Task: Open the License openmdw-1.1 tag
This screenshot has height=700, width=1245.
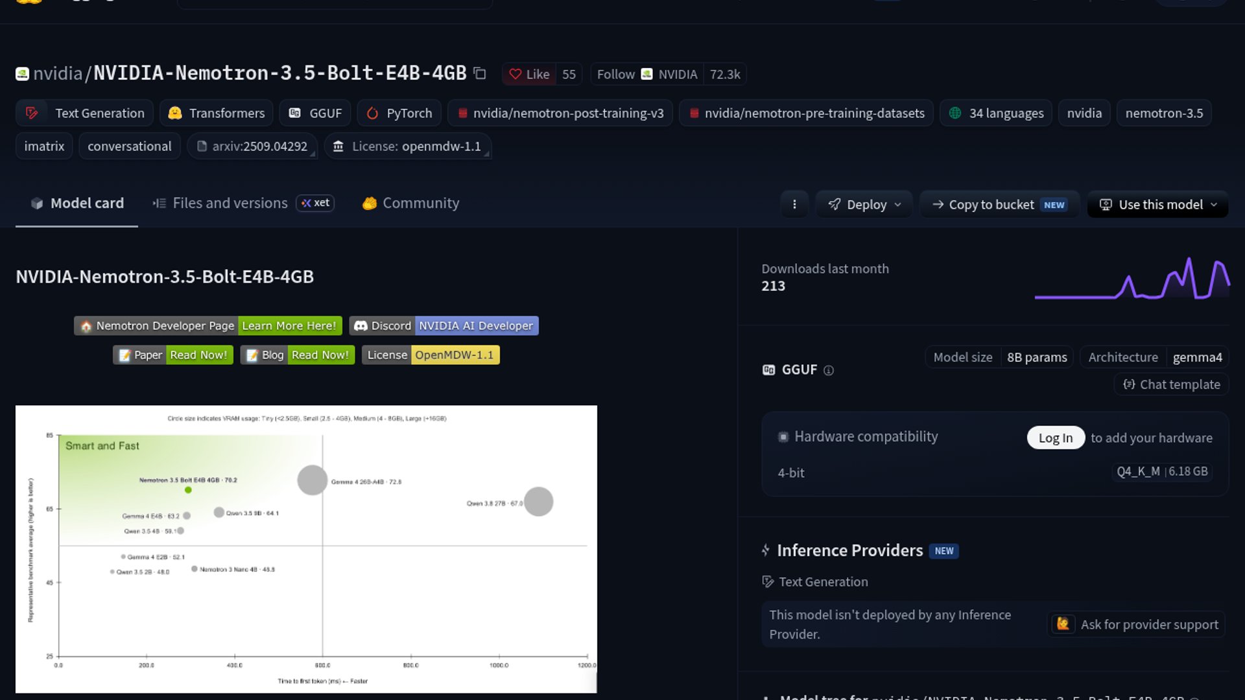Action: [x=408, y=146]
